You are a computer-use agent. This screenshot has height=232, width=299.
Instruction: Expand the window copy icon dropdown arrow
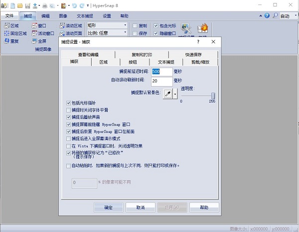[58, 5]
